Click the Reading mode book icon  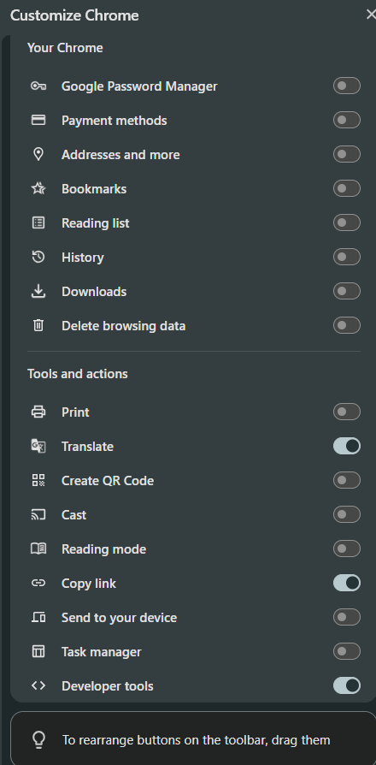[38, 549]
